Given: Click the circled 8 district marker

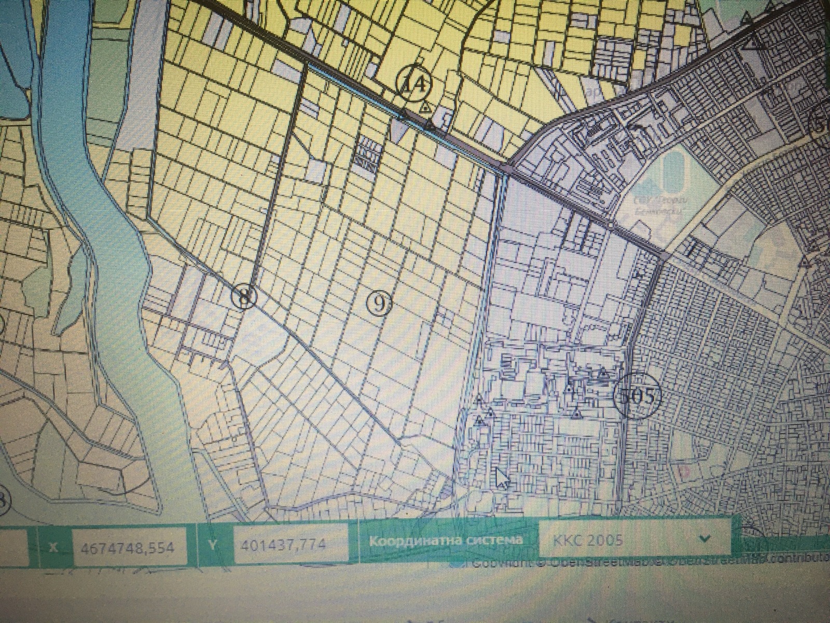Looking at the screenshot, I should (244, 297).
